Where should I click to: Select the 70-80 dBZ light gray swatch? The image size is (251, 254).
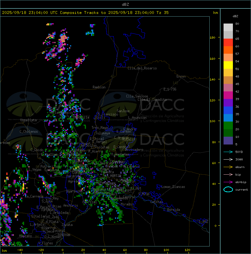pos(228,27)
